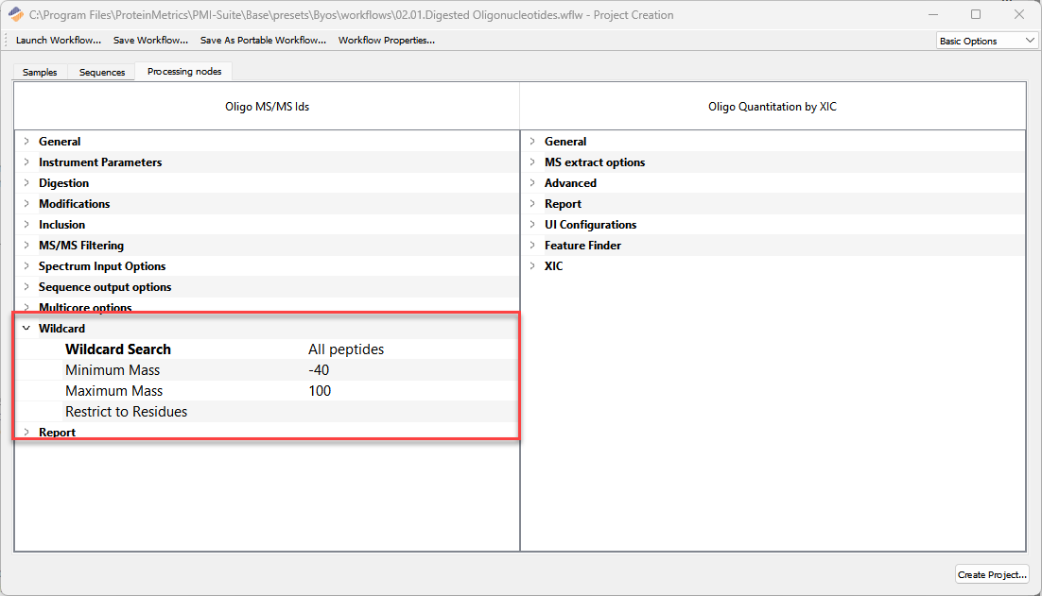Click Save Workflow toolbar button

pos(150,41)
